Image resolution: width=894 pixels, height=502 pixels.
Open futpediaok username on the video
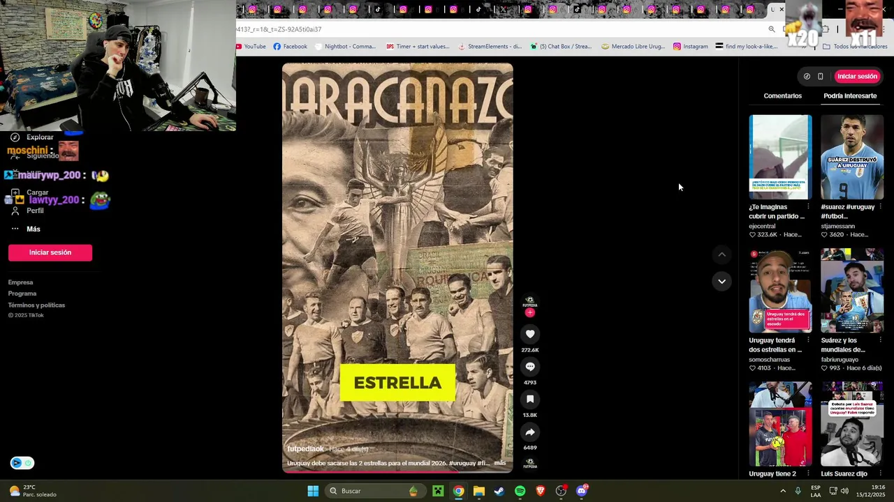[306, 449]
